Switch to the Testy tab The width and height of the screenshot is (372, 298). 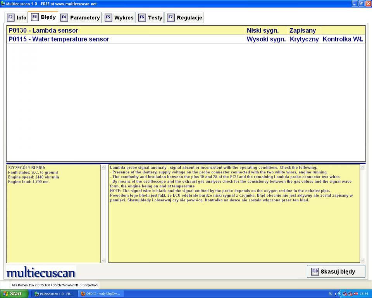coord(150,17)
